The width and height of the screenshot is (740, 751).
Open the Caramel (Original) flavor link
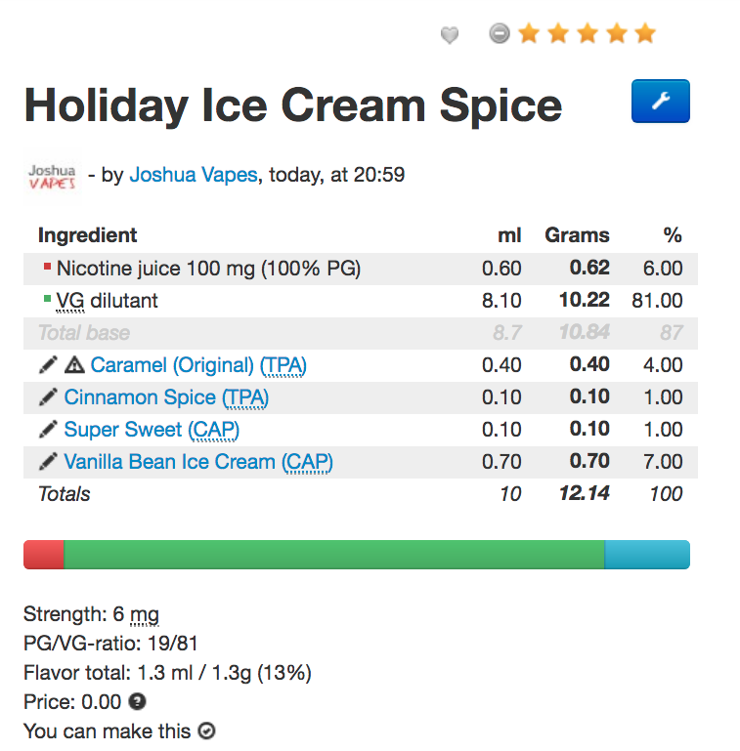pyautogui.click(x=172, y=365)
